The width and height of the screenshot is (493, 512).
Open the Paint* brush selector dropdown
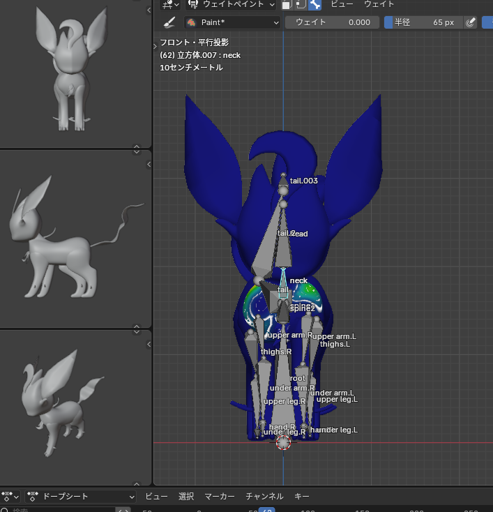232,22
